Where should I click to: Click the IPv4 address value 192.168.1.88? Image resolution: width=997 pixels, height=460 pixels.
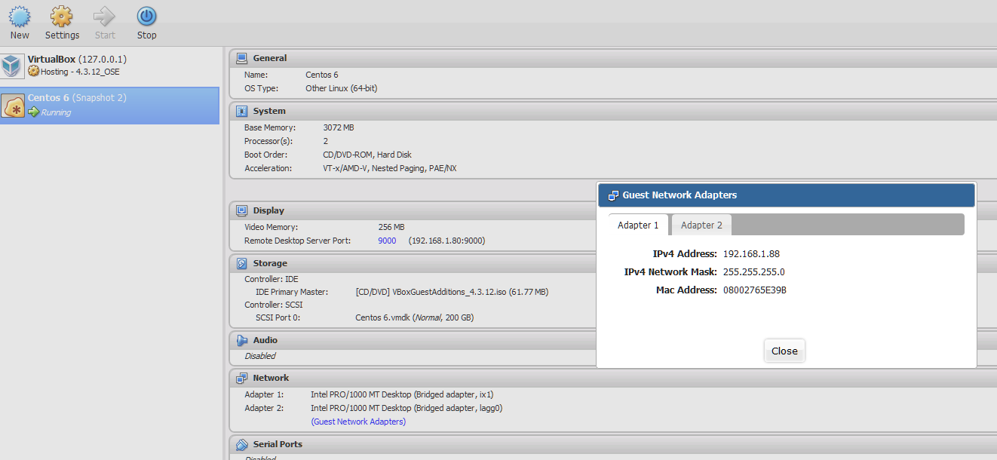coord(751,254)
